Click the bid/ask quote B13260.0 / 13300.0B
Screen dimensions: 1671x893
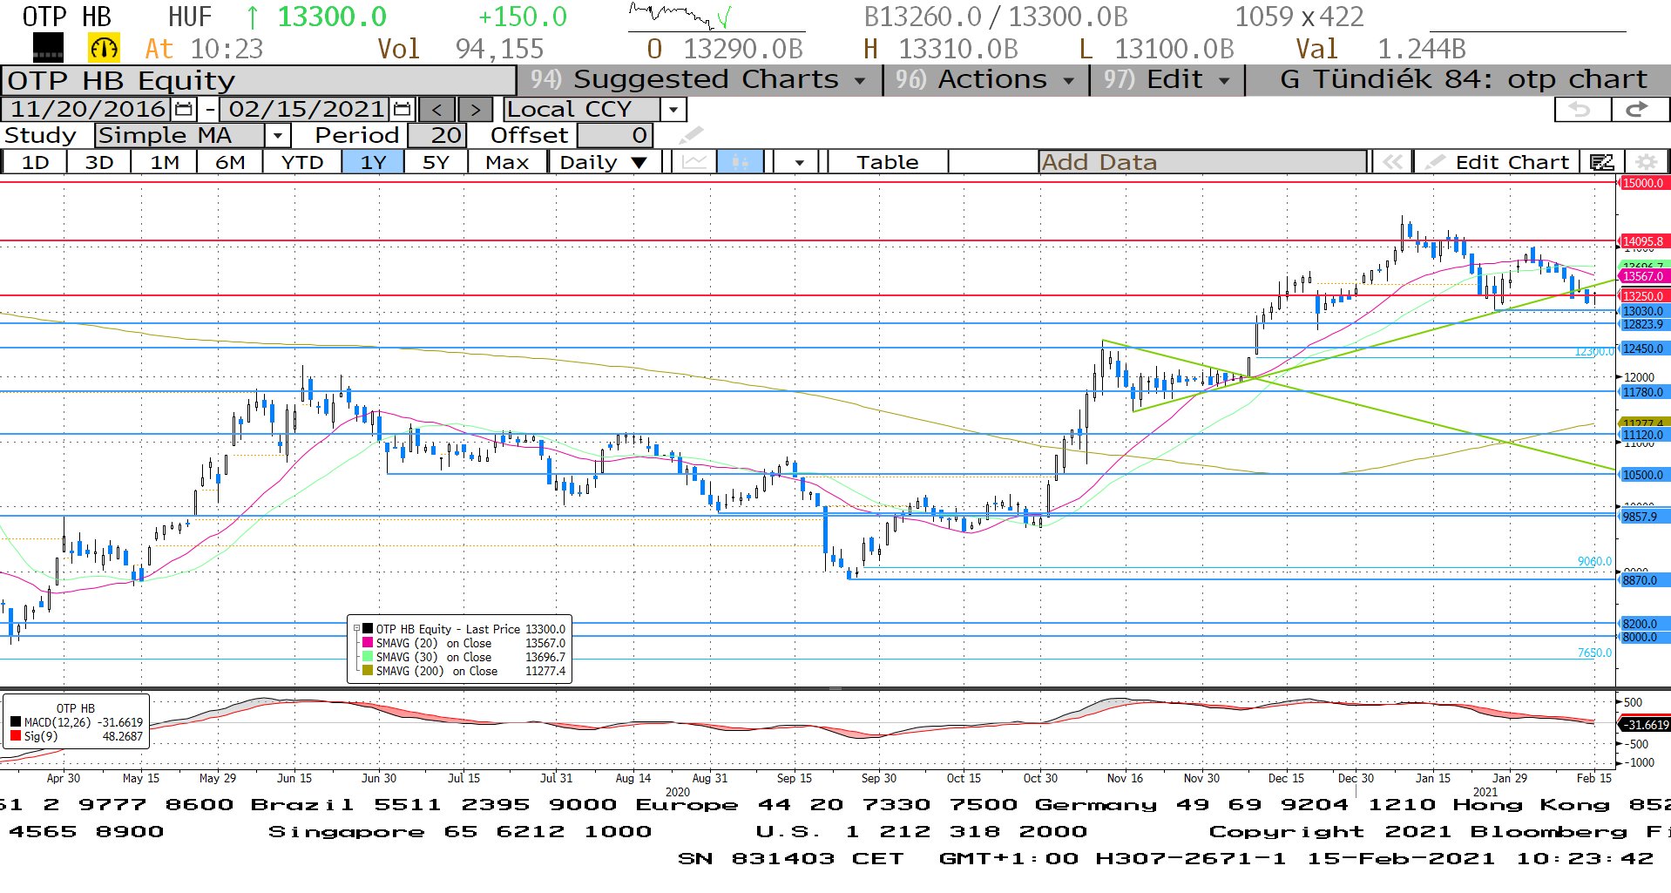click(x=996, y=17)
